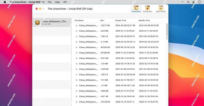The height and width of the screenshot is (106, 204).
Task: Click file icon of the 4.98 MB row
Action: (x=76, y=91)
